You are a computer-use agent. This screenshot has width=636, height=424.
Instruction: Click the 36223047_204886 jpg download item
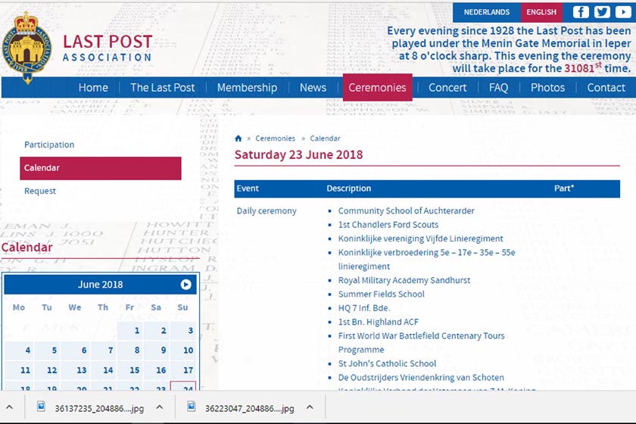pyautogui.click(x=249, y=407)
